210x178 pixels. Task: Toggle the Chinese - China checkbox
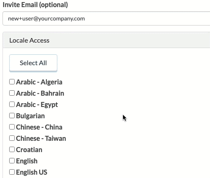pos(12,127)
